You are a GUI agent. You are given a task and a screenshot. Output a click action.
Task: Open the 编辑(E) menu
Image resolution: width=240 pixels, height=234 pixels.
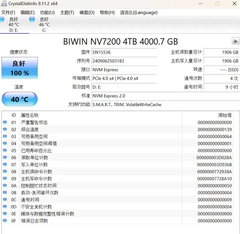(28, 12)
